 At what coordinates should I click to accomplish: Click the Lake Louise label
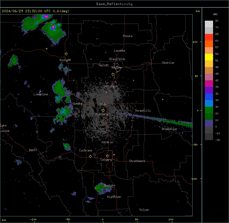[x=5, y=128]
